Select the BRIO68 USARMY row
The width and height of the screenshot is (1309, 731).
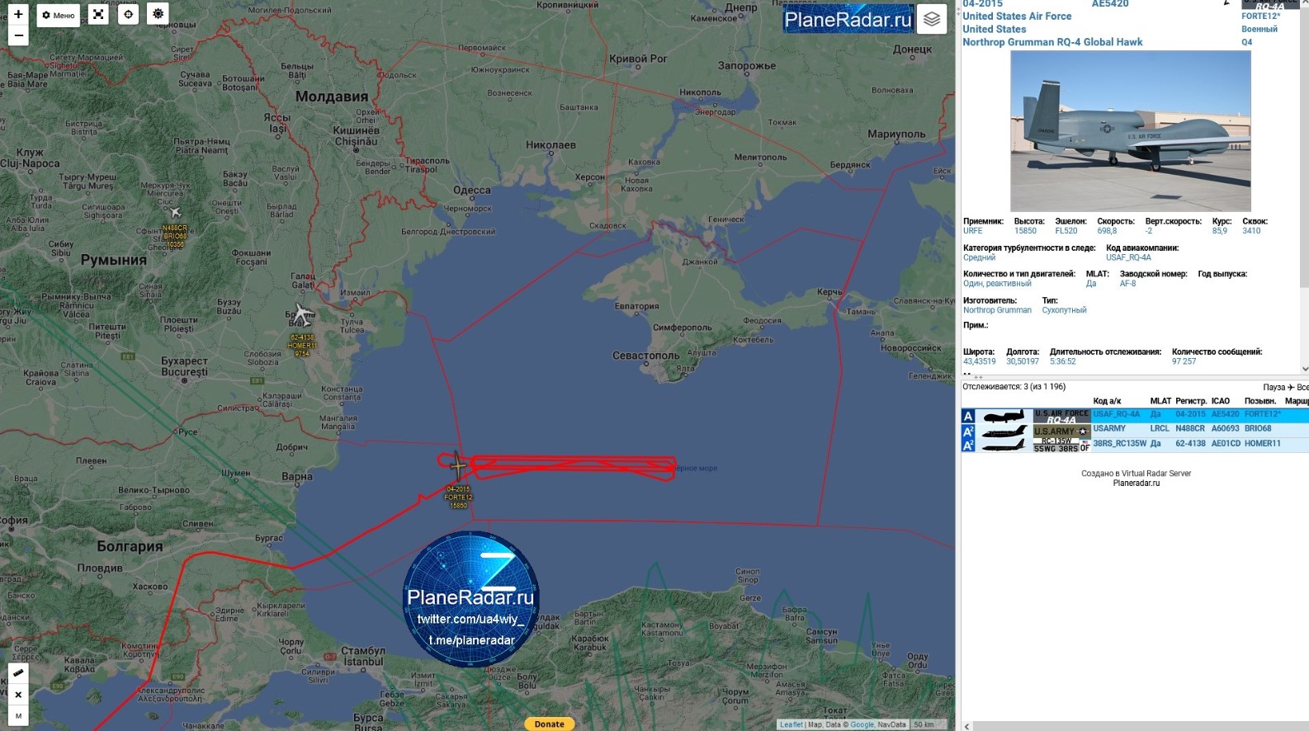(1155, 429)
